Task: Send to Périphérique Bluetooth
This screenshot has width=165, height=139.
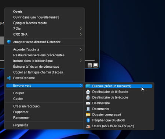Action: pyautogui.click(x=119, y=120)
